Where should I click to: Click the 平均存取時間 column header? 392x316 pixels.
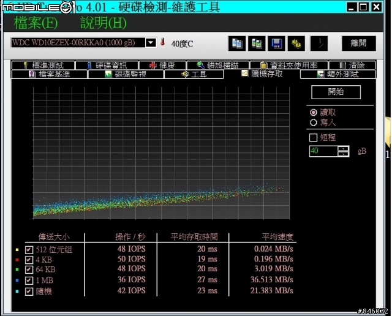(194, 237)
